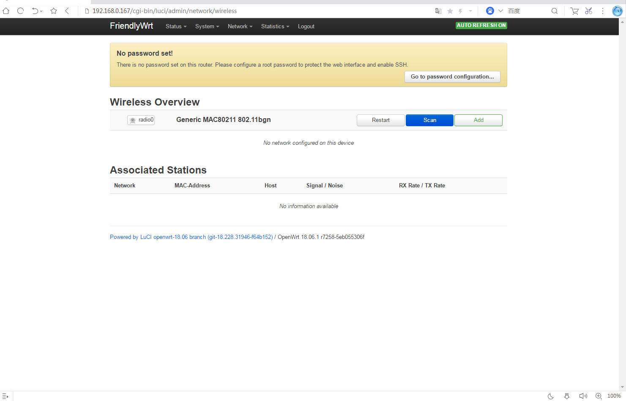Mute sound via speaker icon
Screen dimensions: 626x401
(583, 396)
